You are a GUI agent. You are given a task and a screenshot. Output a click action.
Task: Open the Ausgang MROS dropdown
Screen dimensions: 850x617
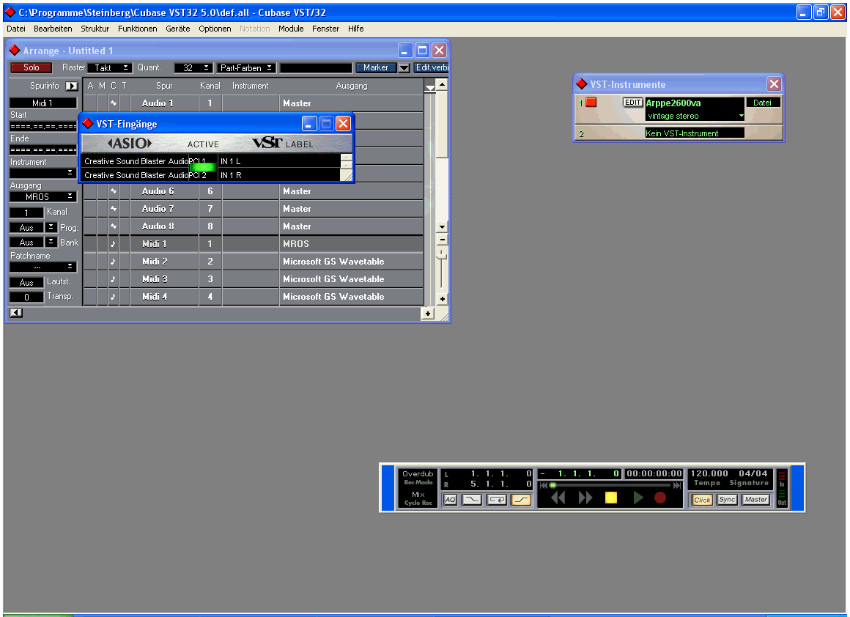tap(42, 197)
